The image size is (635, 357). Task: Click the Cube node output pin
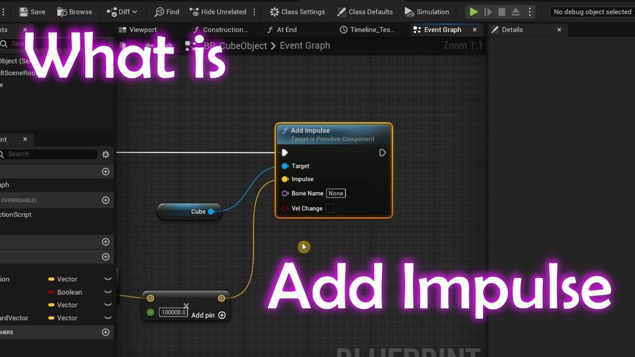tap(211, 212)
